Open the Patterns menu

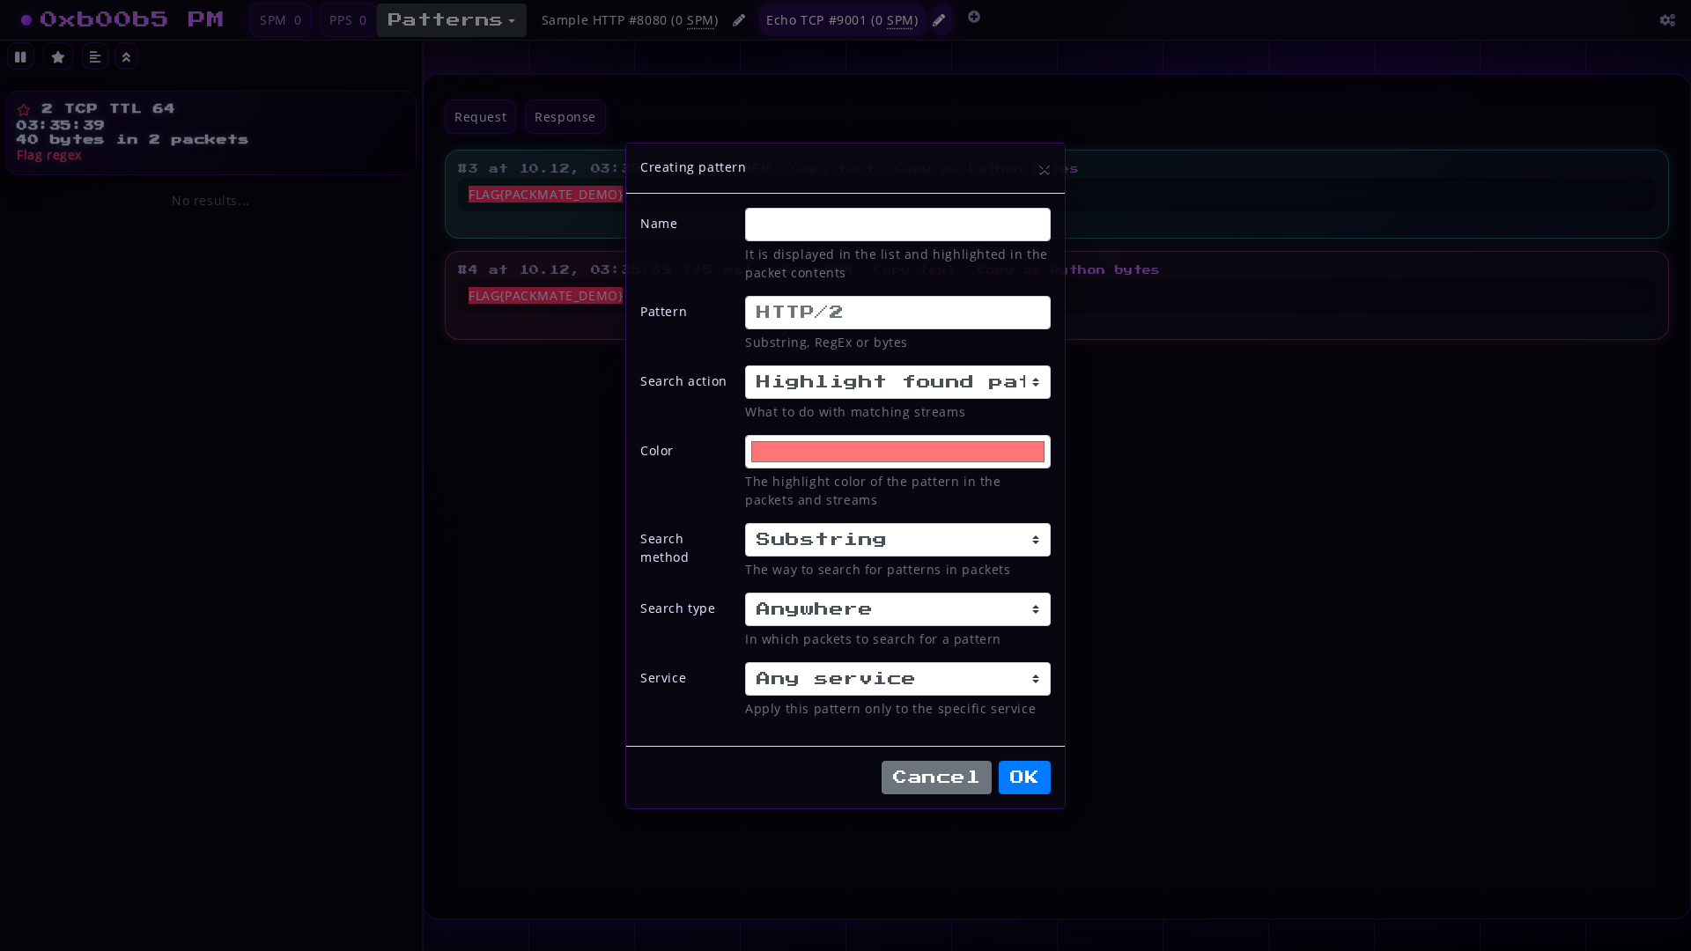[451, 19]
